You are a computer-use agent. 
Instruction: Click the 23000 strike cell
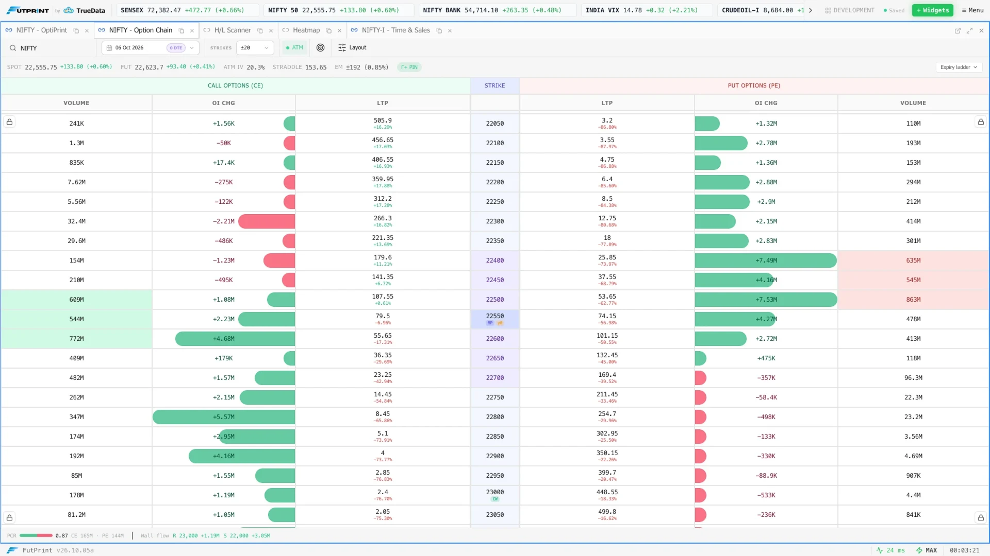[494, 495]
